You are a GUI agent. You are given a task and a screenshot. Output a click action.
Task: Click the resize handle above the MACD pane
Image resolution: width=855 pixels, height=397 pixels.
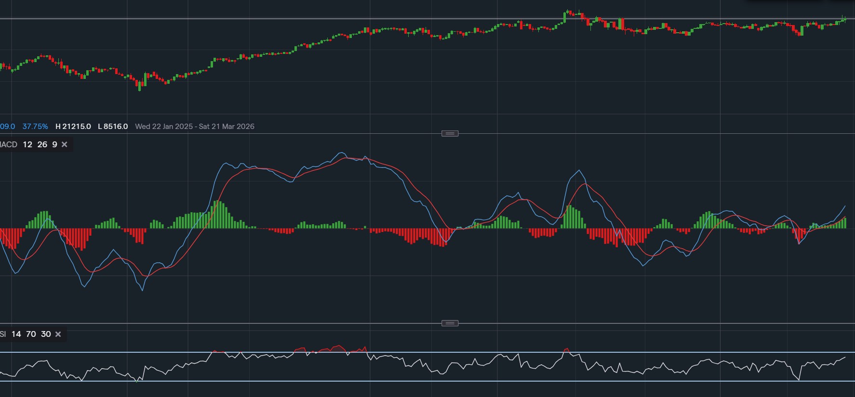pyautogui.click(x=450, y=133)
